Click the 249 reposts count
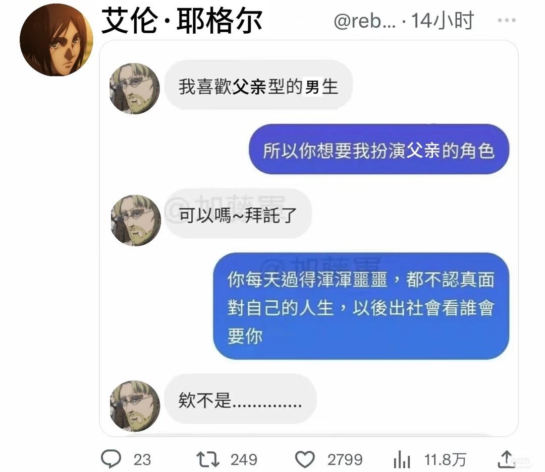Image resolution: width=545 pixels, height=472 pixels. [244, 459]
